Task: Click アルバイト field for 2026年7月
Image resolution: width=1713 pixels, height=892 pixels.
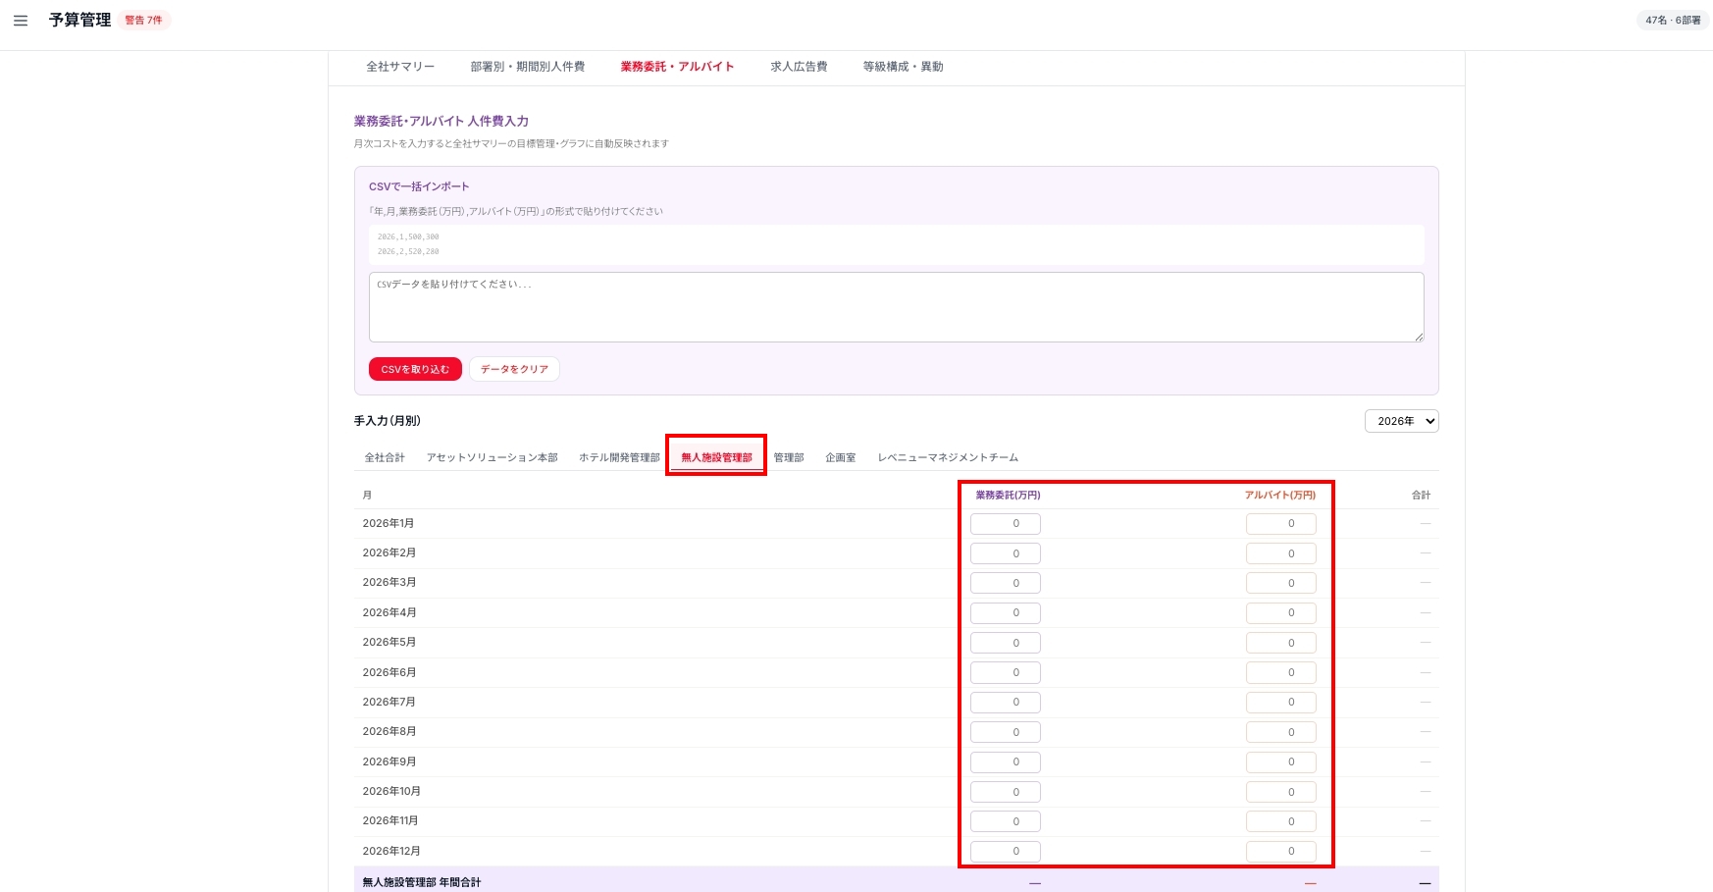Action: point(1281,703)
